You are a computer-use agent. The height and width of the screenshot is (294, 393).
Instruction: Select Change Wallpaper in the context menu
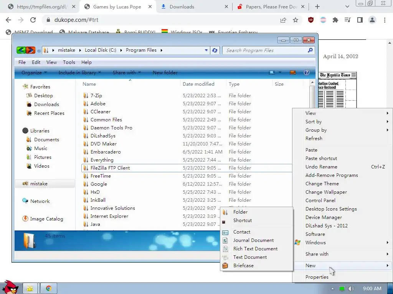pyautogui.click(x=326, y=192)
